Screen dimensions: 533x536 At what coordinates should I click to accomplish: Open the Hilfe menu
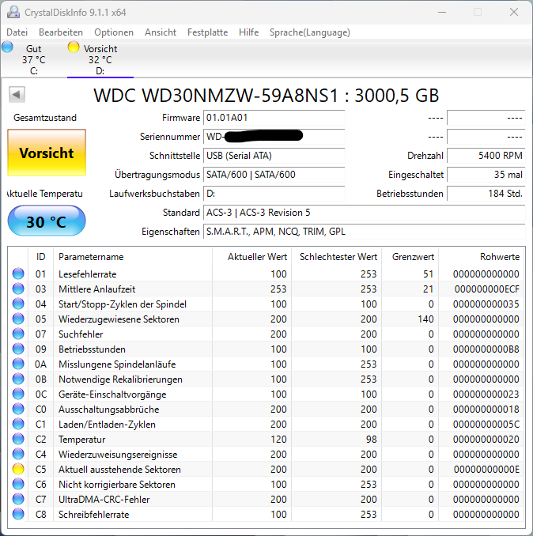pyautogui.click(x=248, y=32)
